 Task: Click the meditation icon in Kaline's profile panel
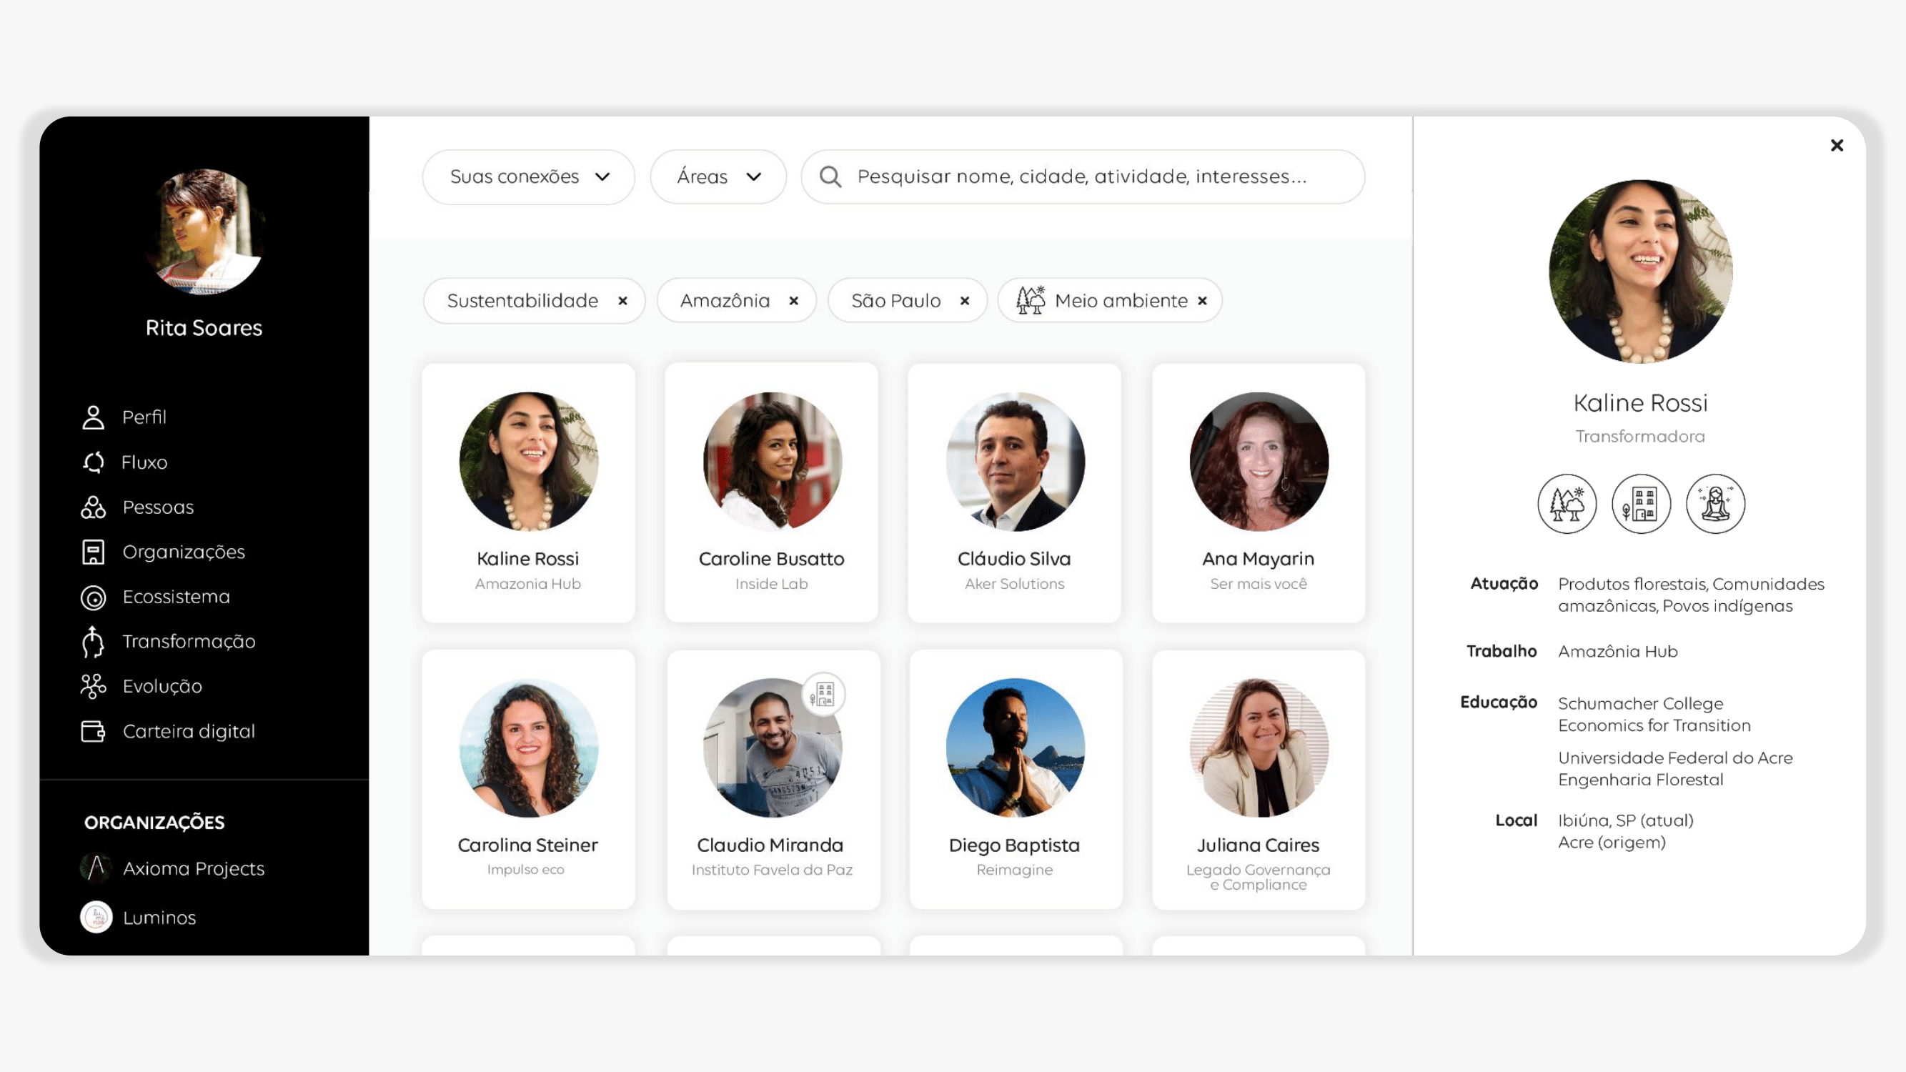[x=1715, y=504]
